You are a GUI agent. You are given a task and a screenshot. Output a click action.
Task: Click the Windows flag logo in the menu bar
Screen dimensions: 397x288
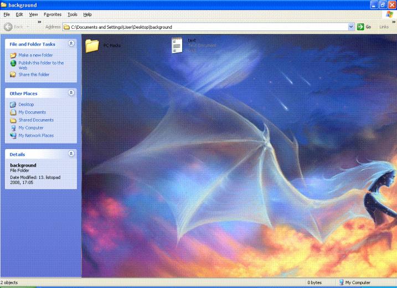pos(389,14)
